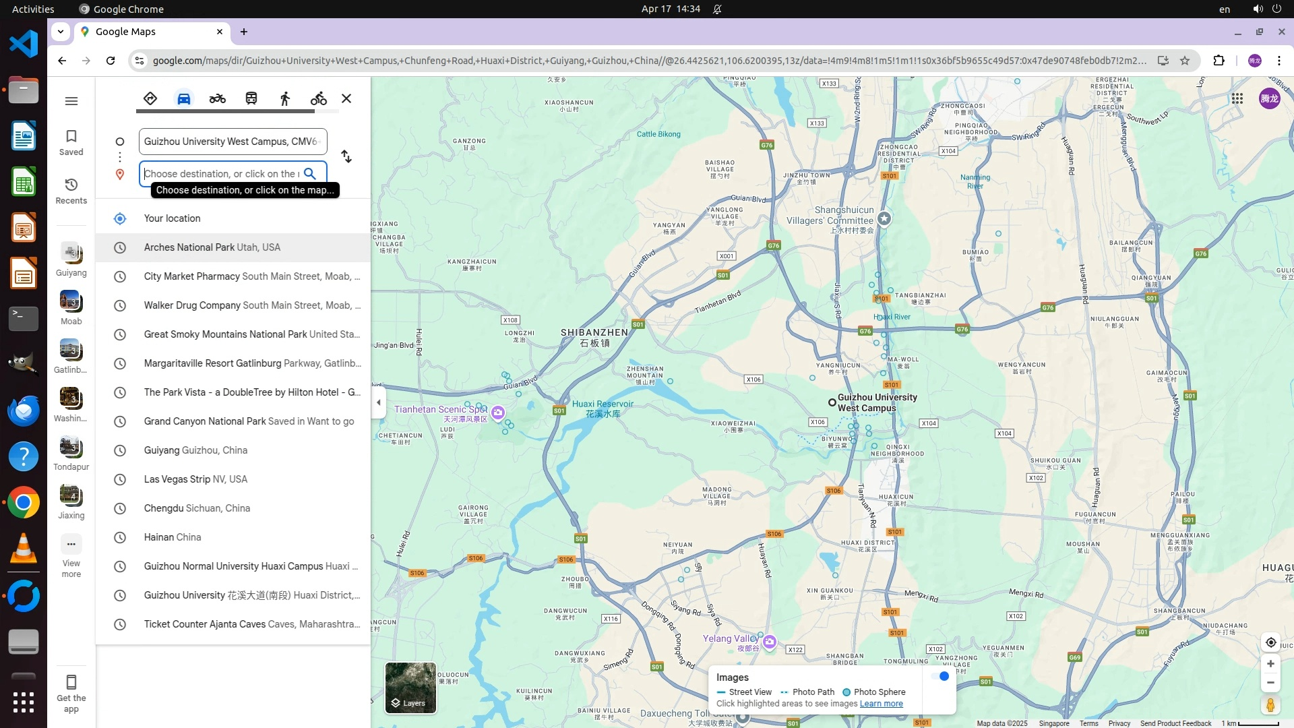Zoom in the map with plus button
The image size is (1294, 728).
[1270, 664]
